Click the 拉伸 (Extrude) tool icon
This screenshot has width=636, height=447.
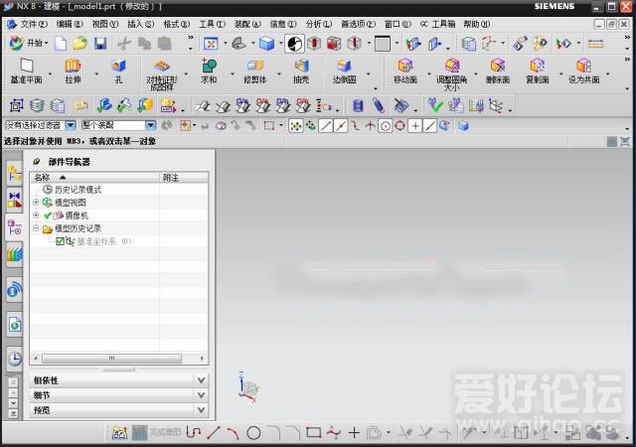pyautogui.click(x=74, y=67)
